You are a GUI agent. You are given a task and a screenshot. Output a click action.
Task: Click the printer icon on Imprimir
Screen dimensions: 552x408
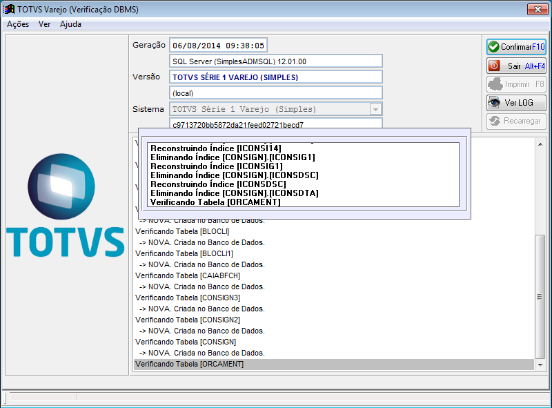click(x=495, y=84)
